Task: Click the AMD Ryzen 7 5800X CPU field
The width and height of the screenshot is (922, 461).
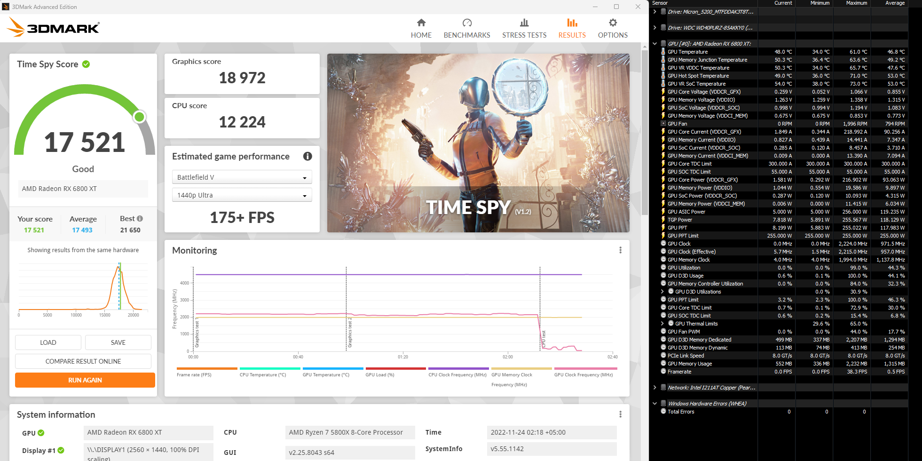Action: click(x=350, y=432)
